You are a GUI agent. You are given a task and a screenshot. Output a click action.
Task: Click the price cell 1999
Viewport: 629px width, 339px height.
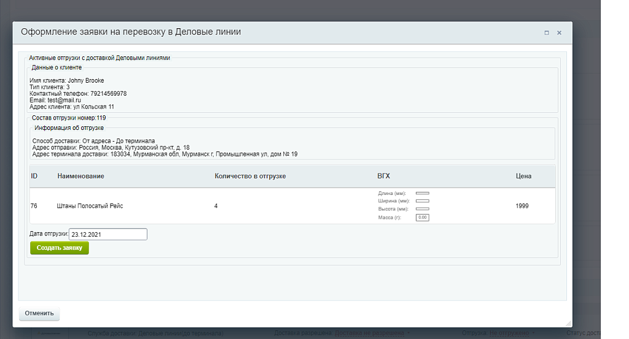click(x=522, y=206)
